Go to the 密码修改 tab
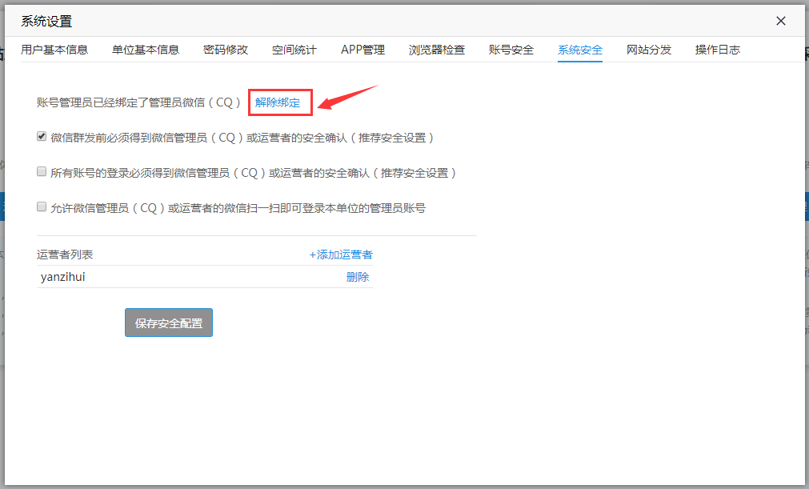This screenshot has height=489, width=809. (x=226, y=50)
